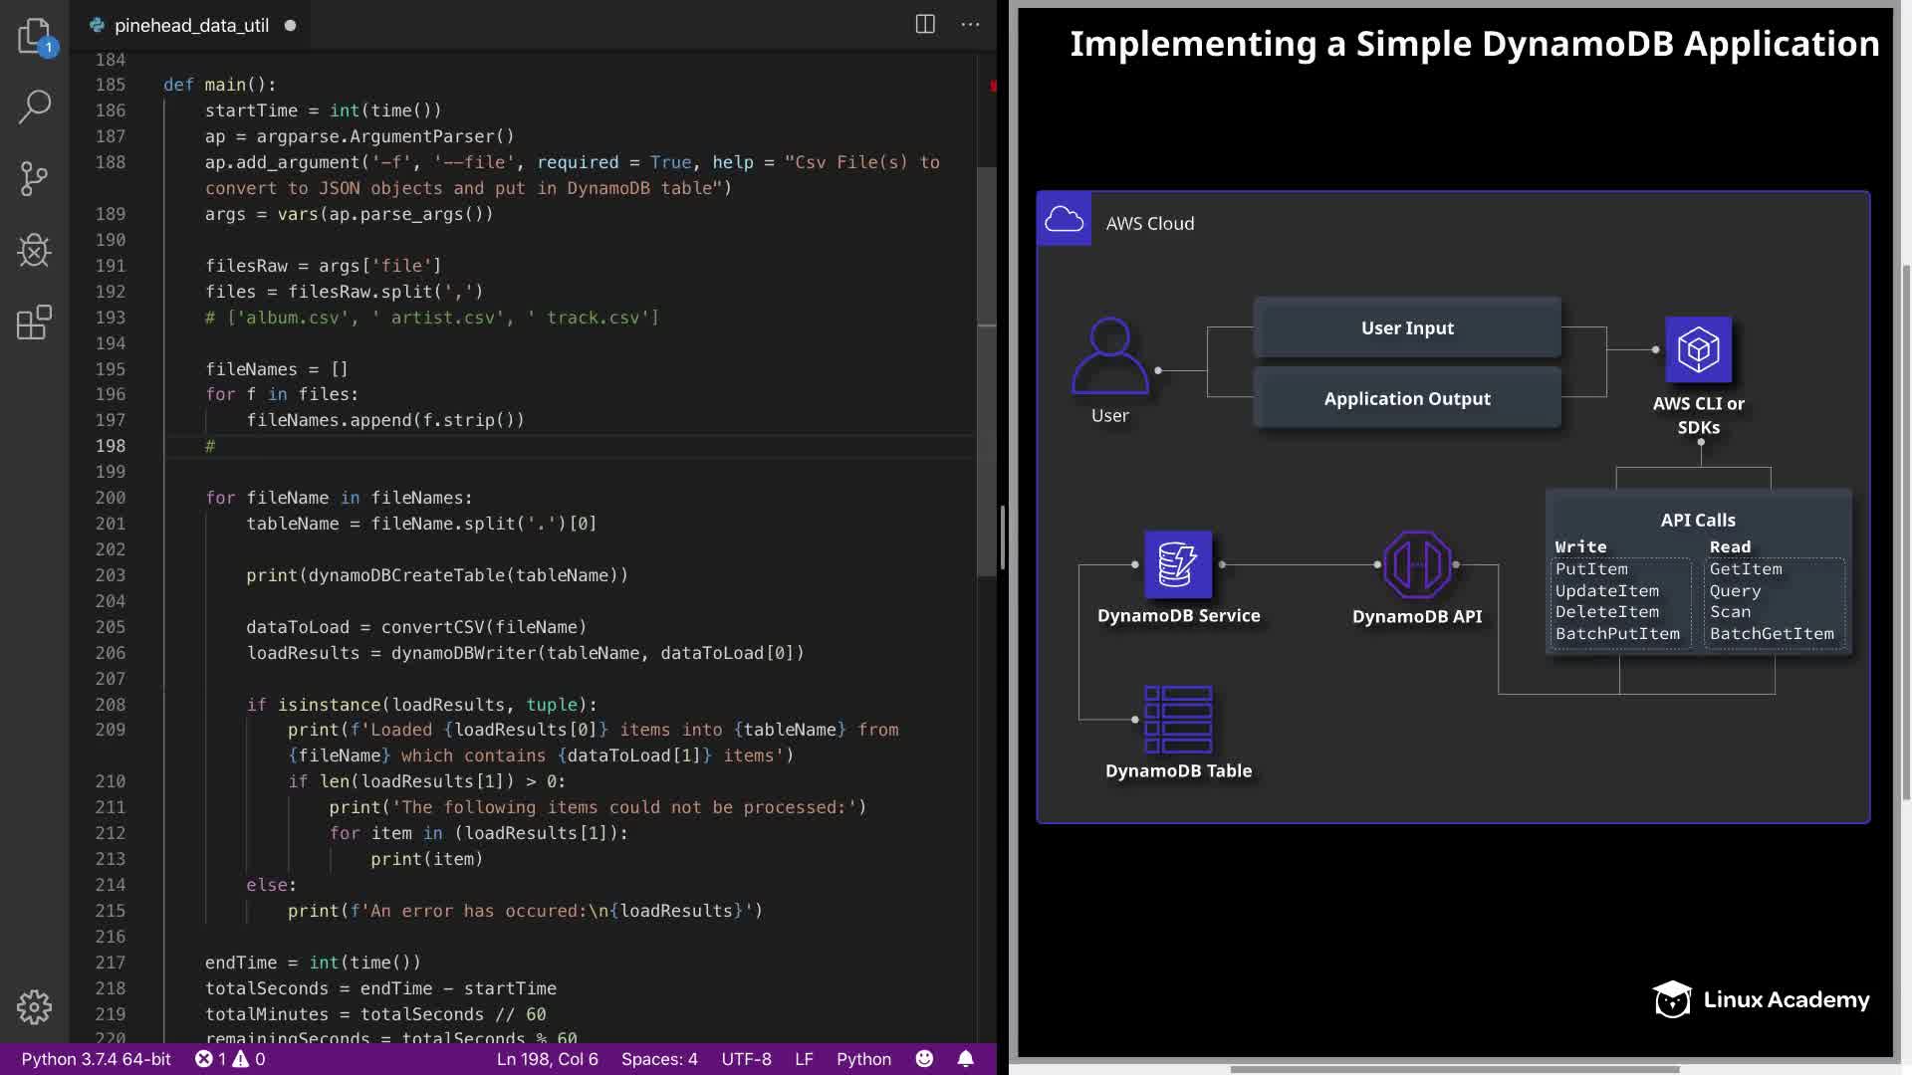The width and height of the screenshot is (1912, 1075).
Task: Open the Python 3.7.4 64-bit interpreter selector
Action: point(96,1059)
